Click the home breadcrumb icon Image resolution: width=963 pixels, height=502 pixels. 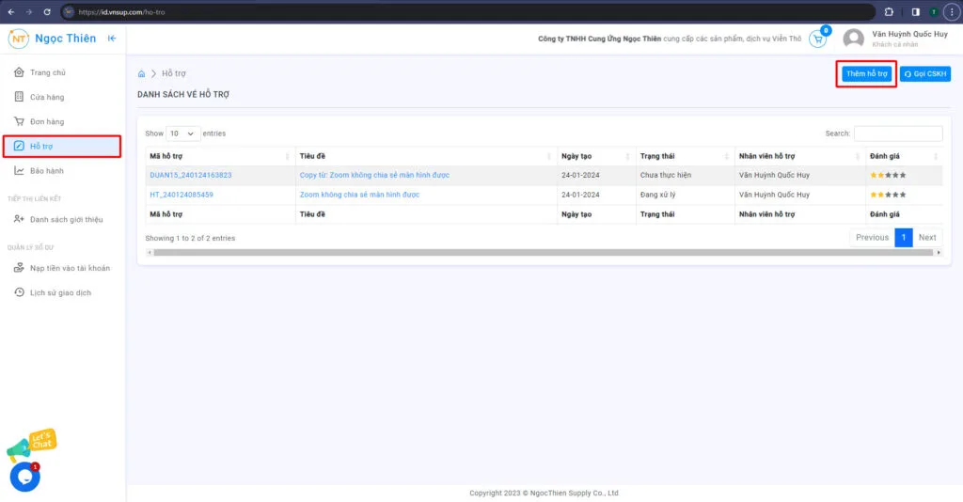click(x=142, y=73)
